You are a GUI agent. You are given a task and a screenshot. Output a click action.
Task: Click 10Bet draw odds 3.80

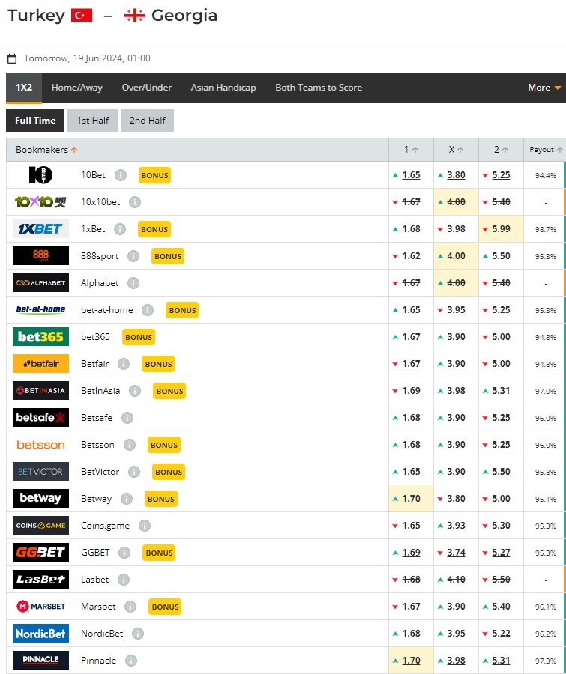pos(456,175)
